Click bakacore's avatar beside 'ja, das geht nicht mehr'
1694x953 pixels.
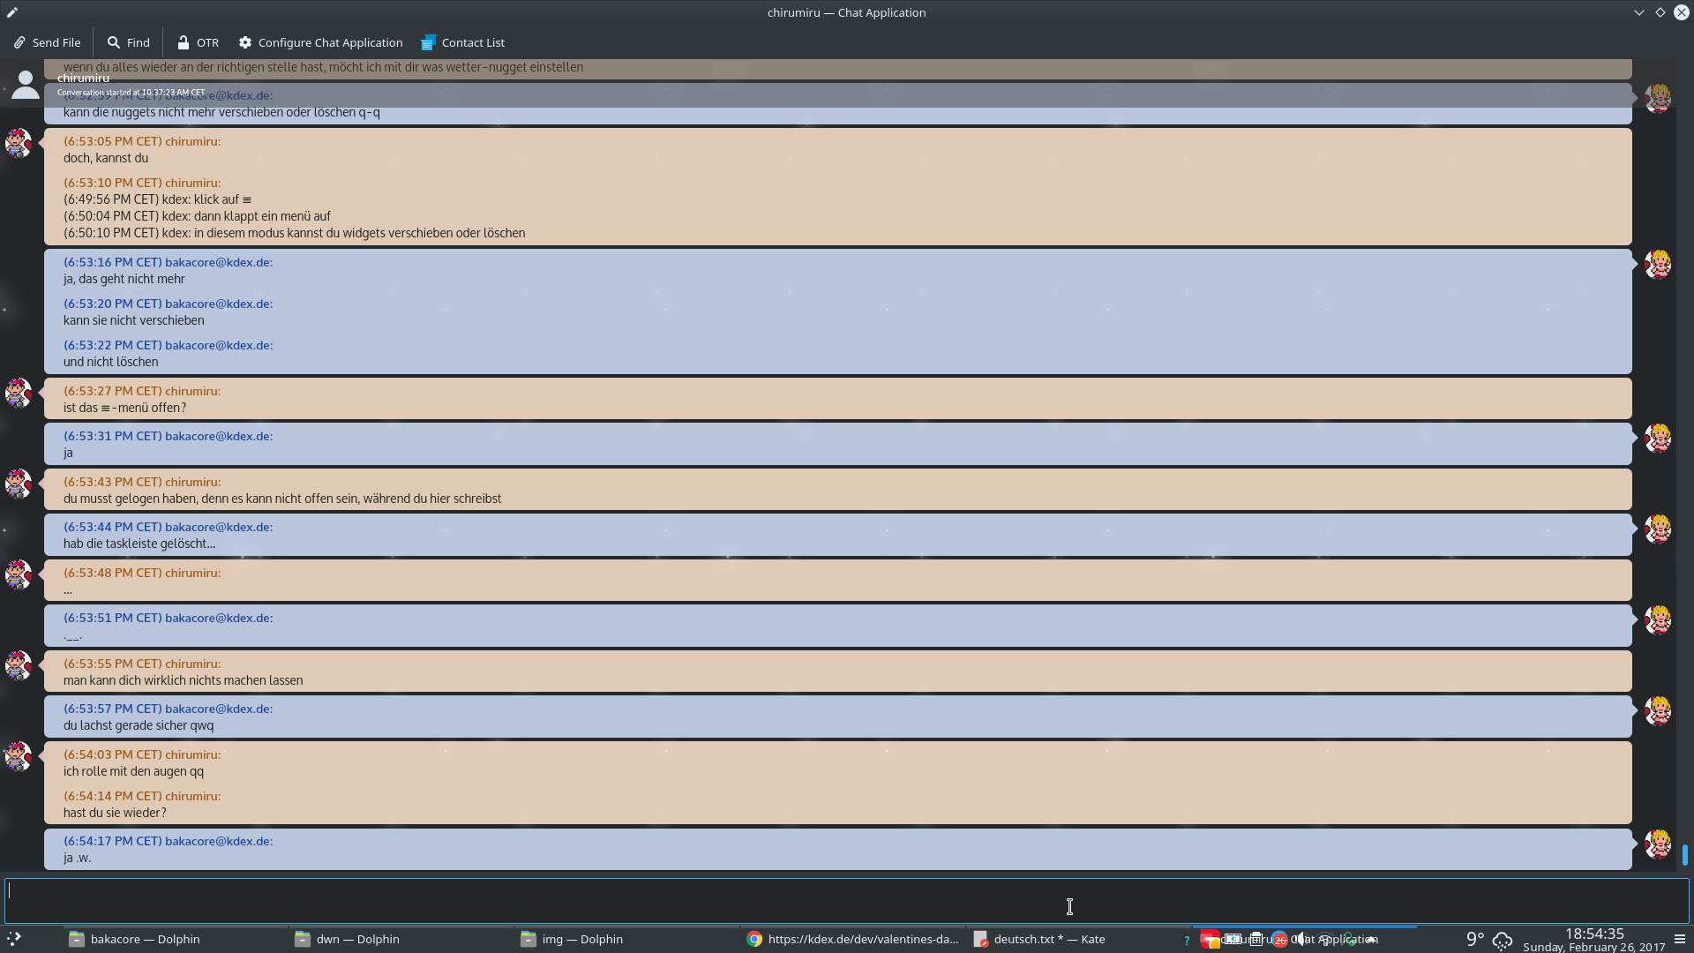[1658, 264]
